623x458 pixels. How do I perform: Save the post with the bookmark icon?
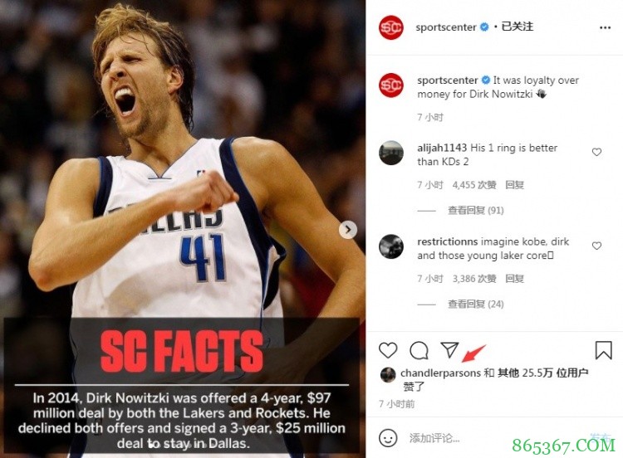(603, 350)
